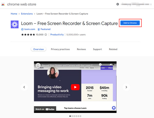Open the Support tab
Viewport: 154px width, 118px height.
(x=98, y=49)
